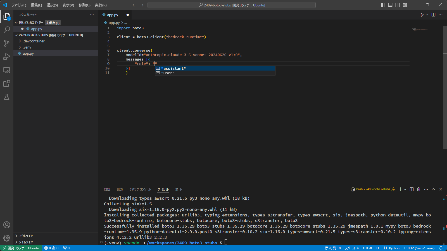Image resolution: width=447 pixels, height=251 pixels.
Task: Open the 実行(R) menu
Action: coord(101,5)
